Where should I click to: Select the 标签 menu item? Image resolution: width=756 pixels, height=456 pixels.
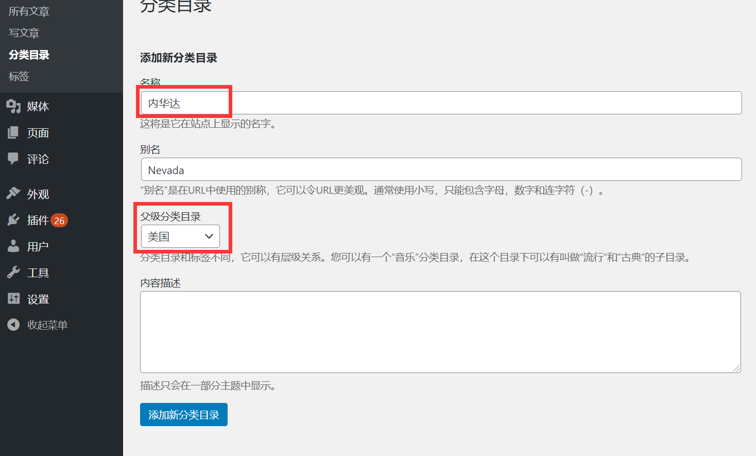point(19,76)
